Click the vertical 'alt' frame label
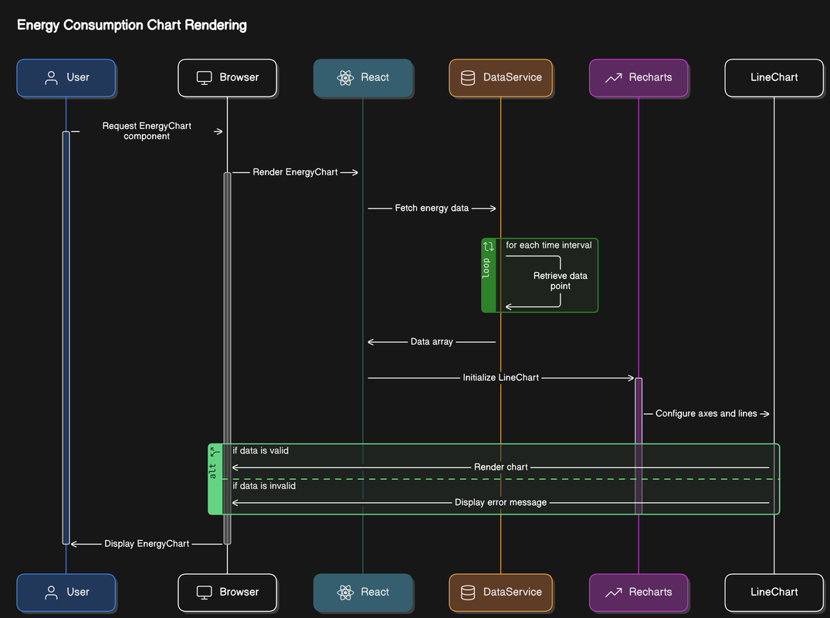 213,470
